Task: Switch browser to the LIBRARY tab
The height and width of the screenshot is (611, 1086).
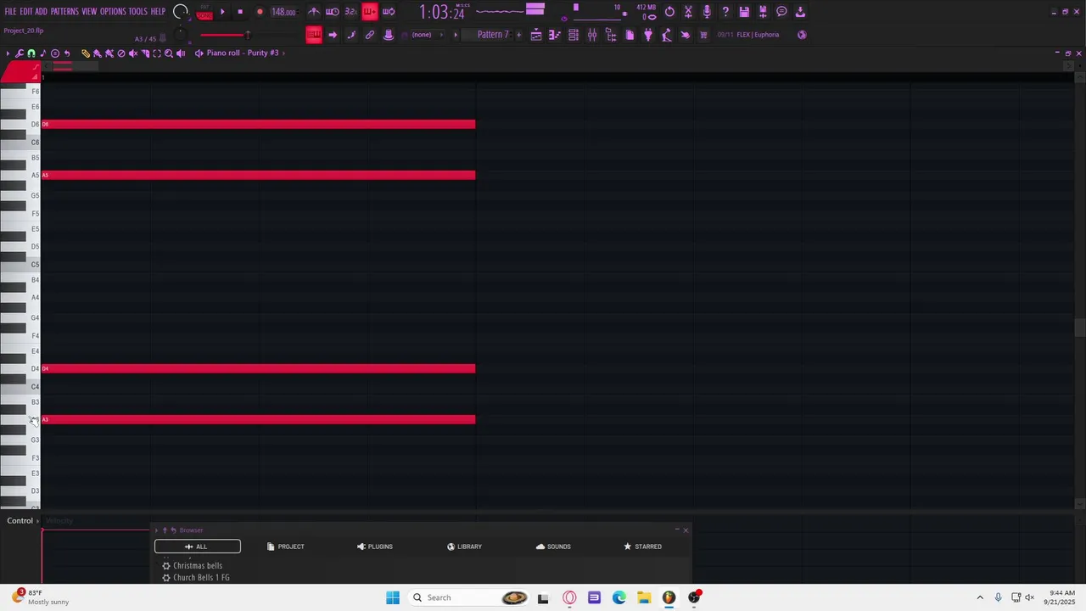Action: tap(464, 547)
